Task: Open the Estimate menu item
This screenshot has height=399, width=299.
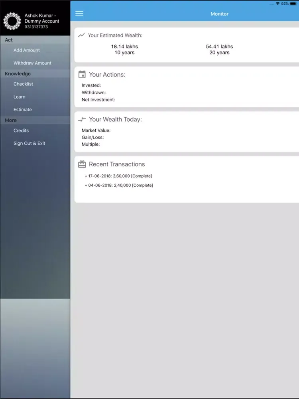Action: (23, 109)
